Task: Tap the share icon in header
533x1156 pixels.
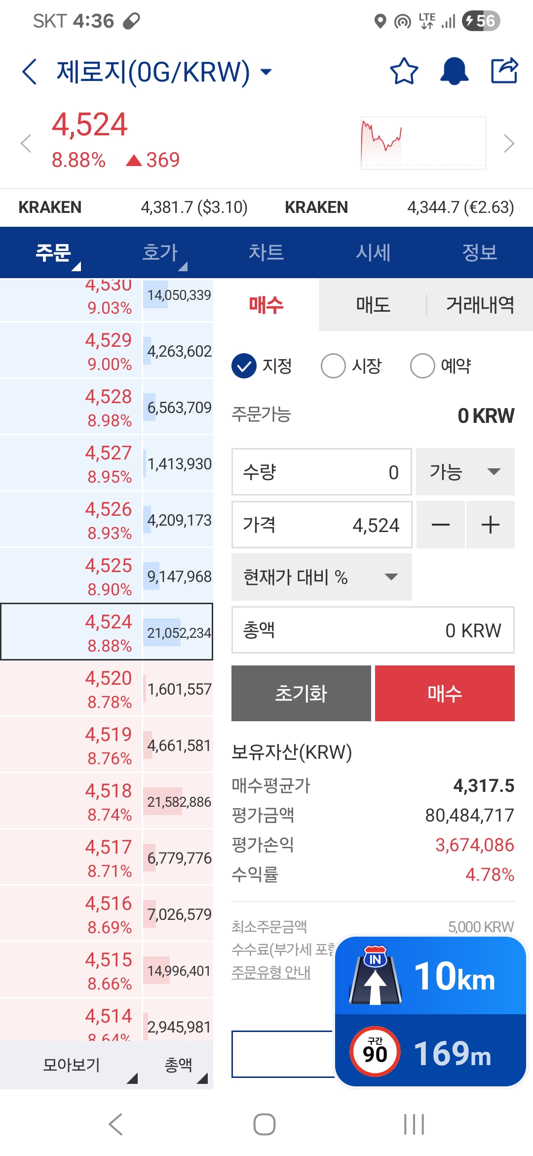Action: click(x=504, y=71)
